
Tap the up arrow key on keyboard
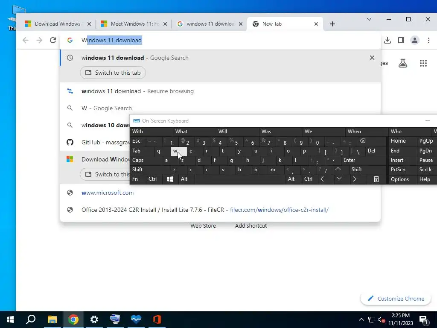338,169
